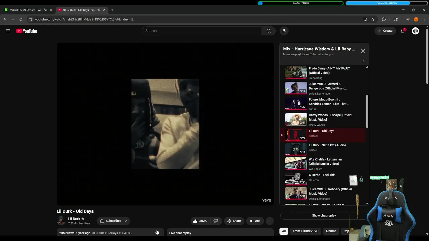This screenshot has width=429, height=241.
Task: Click the #LilDurk hashtag
Action: (x=98, y=233)
